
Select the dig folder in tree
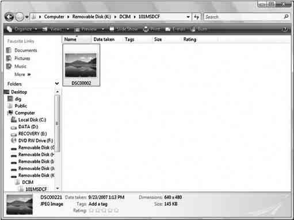coord(18,99)
